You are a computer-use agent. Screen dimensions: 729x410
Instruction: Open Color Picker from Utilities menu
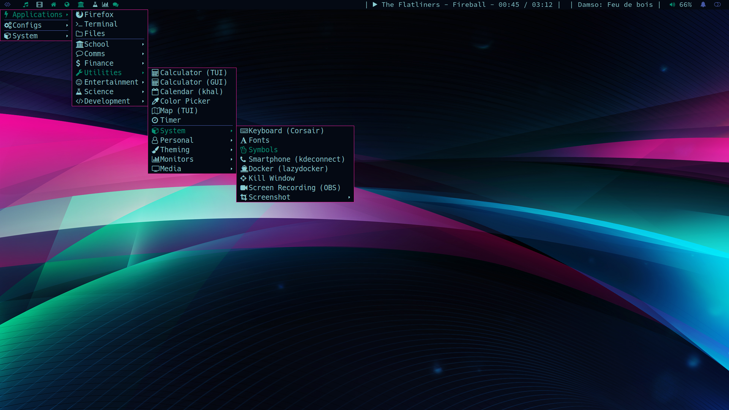point(185,101)
